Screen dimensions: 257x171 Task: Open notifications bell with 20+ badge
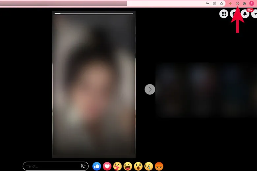(245, 14)
